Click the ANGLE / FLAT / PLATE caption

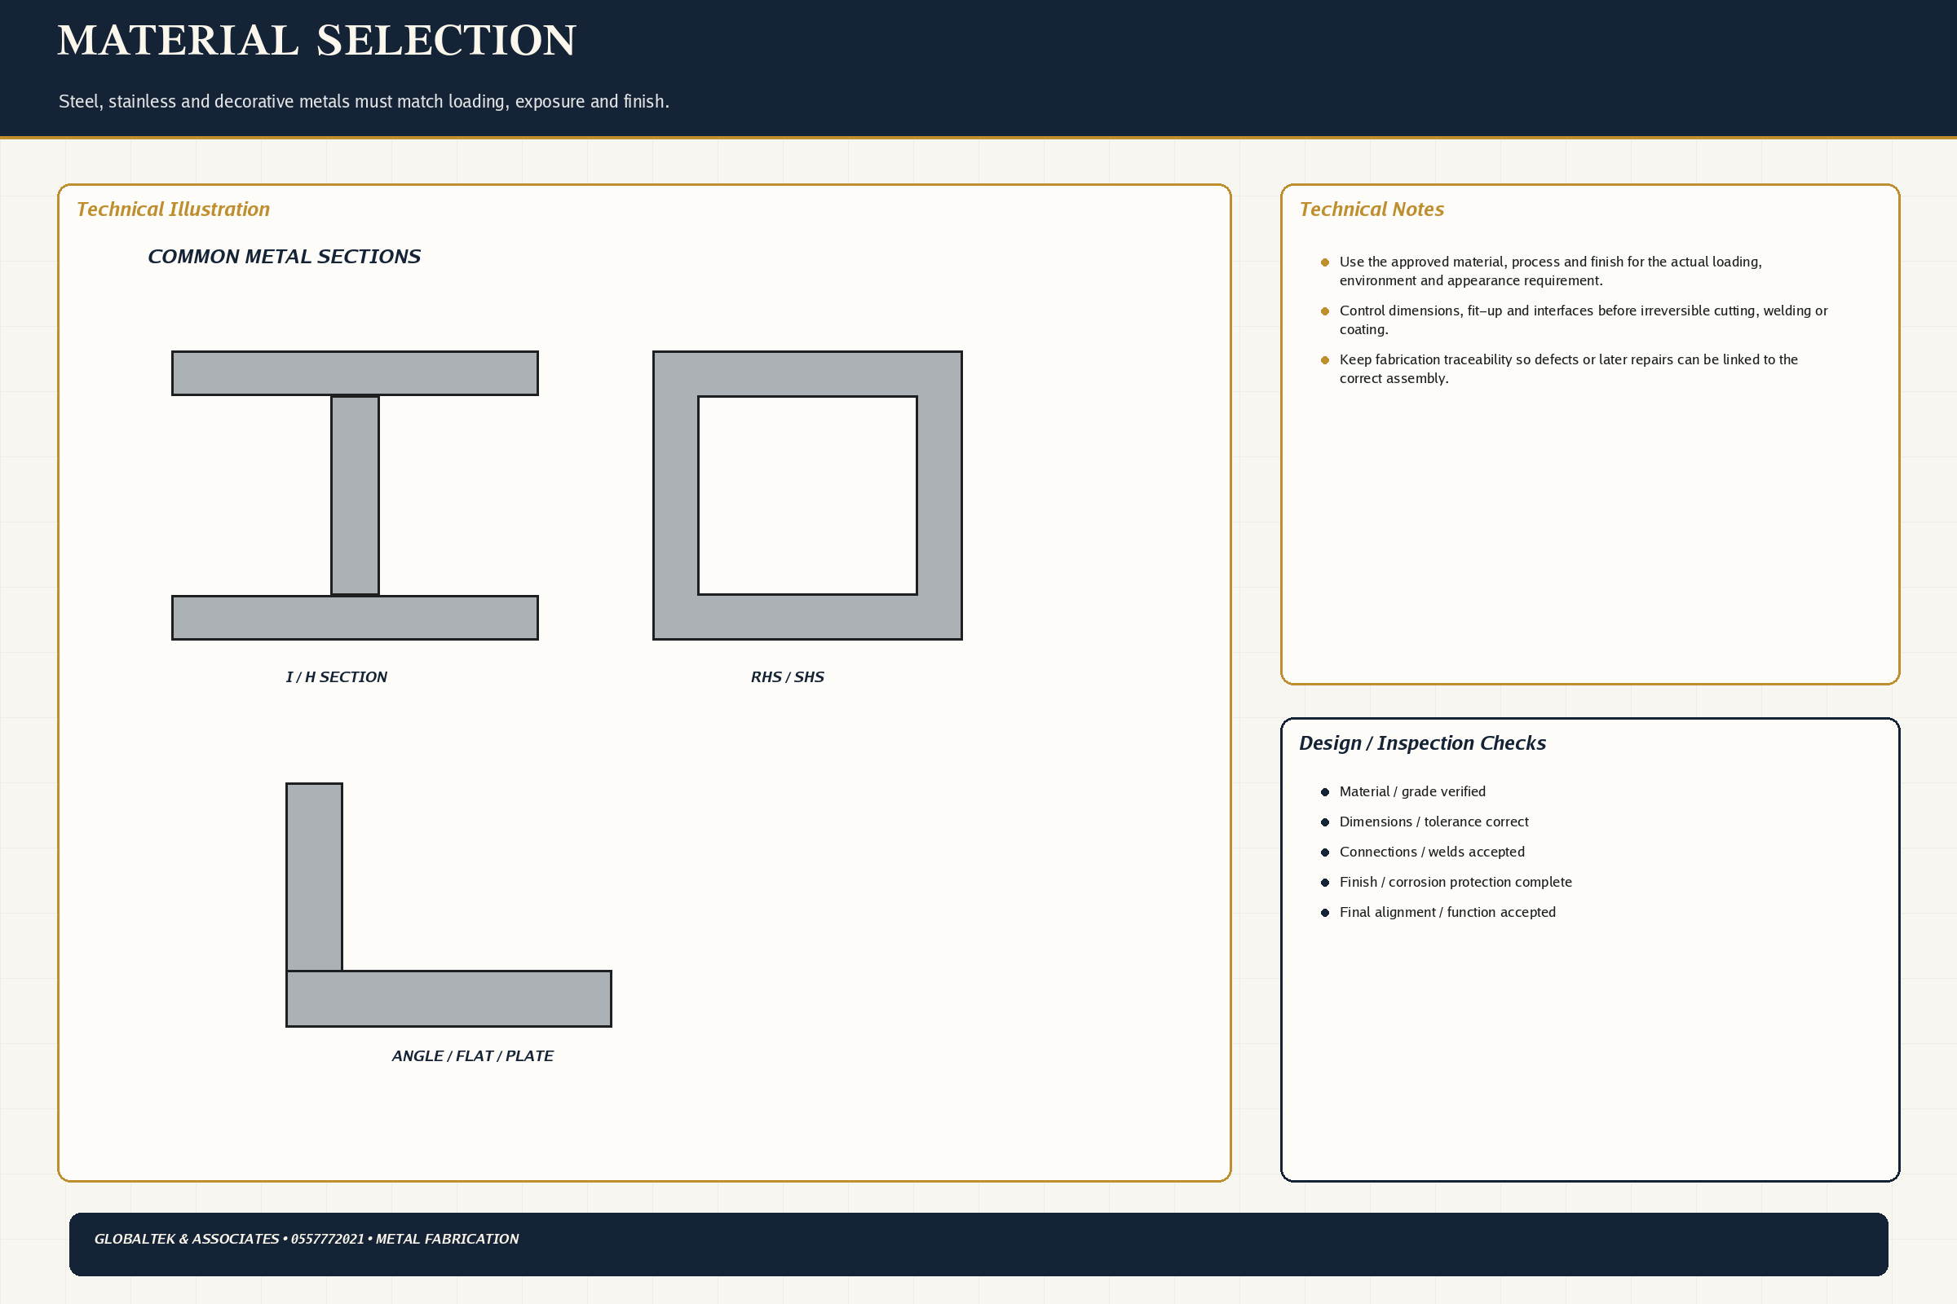pos(473,1056)
